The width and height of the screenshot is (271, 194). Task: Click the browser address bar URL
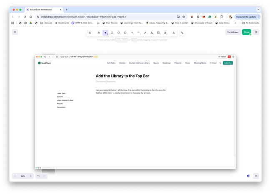click(x=83, y=17)
